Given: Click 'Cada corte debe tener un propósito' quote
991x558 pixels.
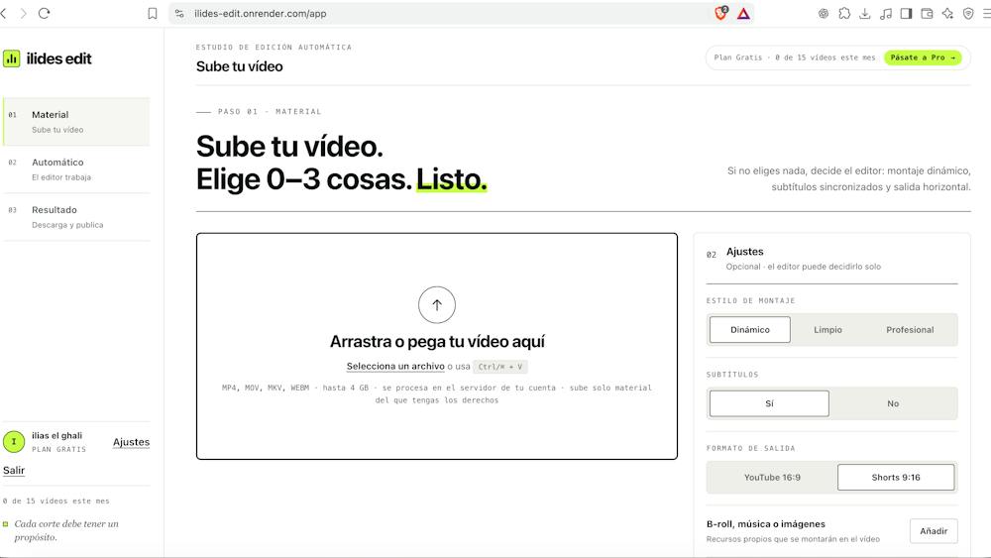Looking at the screenshot, I should click(66, 530).
